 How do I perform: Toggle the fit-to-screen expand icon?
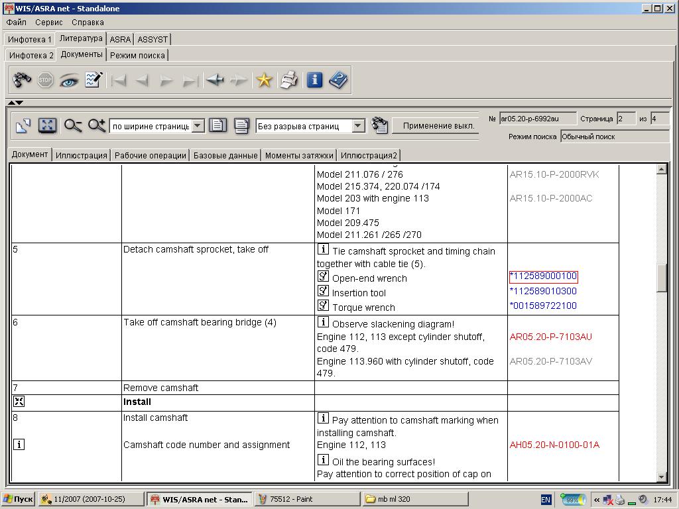coord(46,125)
